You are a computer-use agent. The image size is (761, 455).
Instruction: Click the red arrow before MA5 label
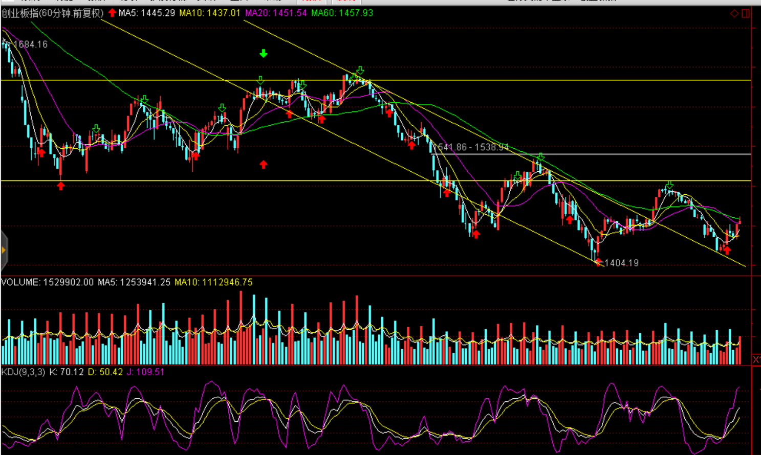112,13
